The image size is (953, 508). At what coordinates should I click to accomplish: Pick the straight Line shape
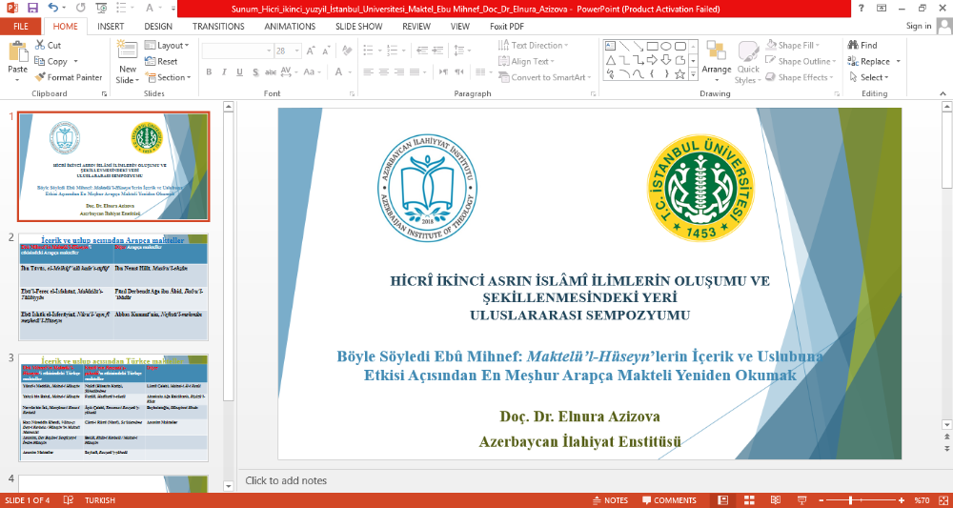pyautogui.click(x=624, y=46)
